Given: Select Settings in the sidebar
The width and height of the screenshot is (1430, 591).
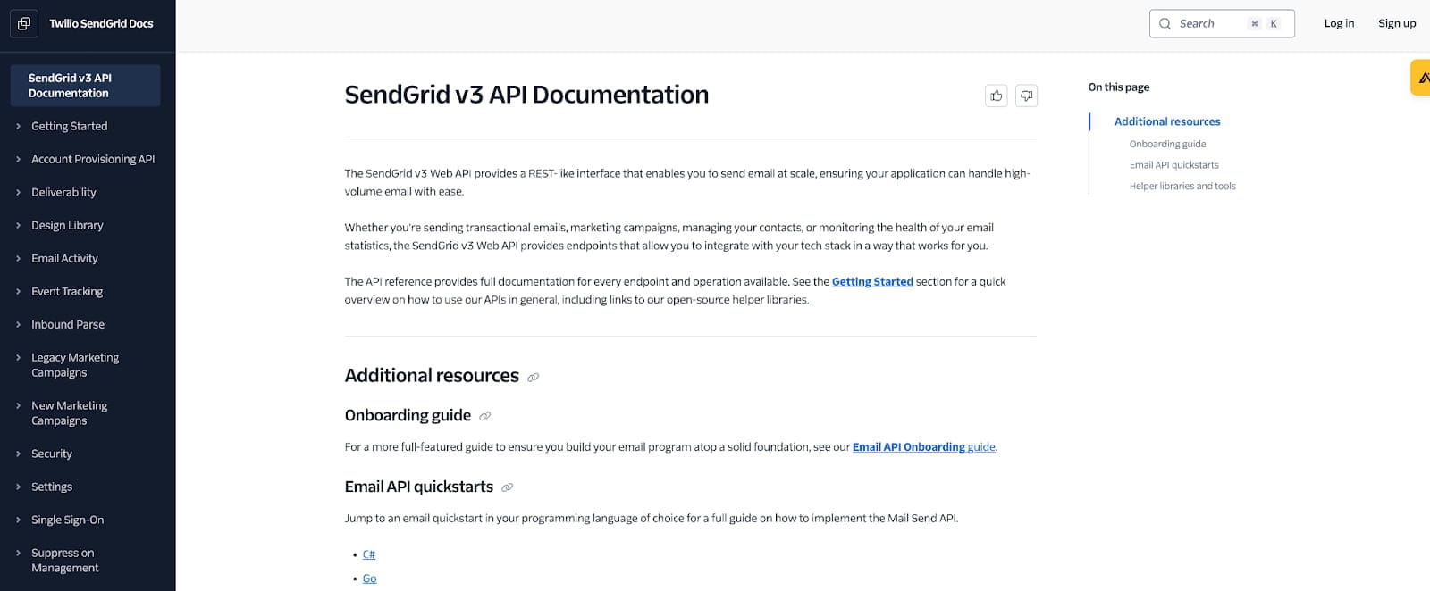Looking at the screenshot, I should click(52, 487).
